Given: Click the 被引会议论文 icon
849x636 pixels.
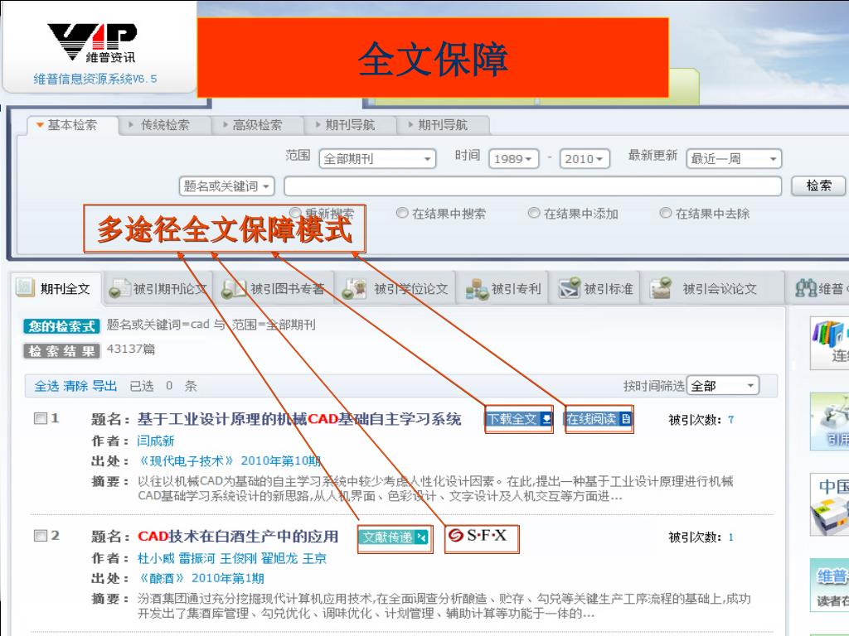Looking at the screenshot, I should [x=661, y=289].
